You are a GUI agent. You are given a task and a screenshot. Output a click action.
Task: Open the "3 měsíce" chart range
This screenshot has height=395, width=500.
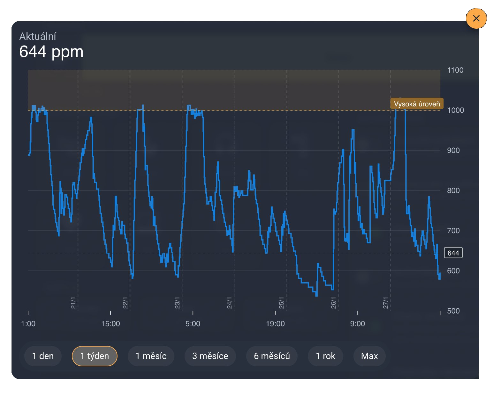(x=210, y=356)
